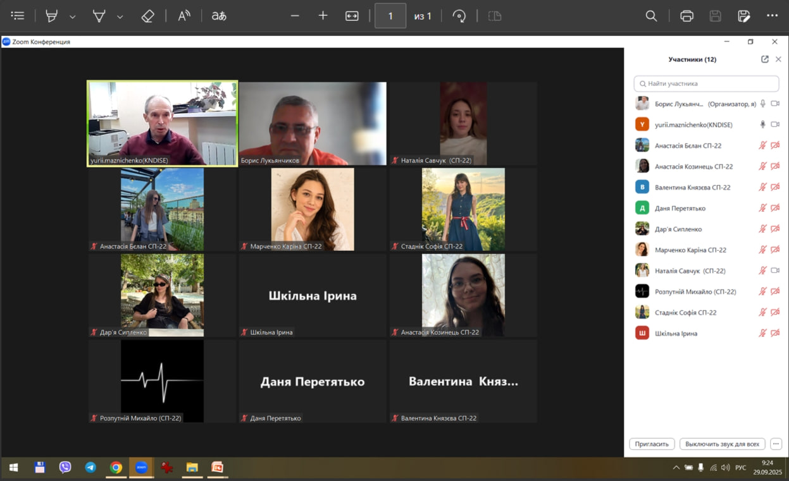
Task: Start Read Aloud from the toolbar
Action: point(184,16)
